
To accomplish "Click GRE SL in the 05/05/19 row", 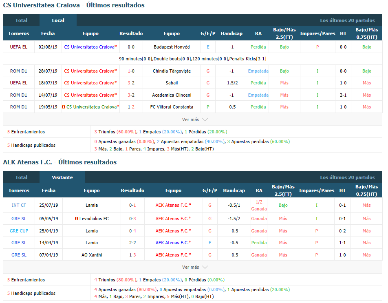I will point(19,219).
